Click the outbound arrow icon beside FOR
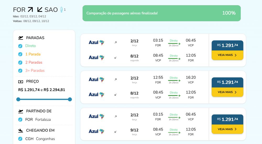262x144 pixels. 30,9
